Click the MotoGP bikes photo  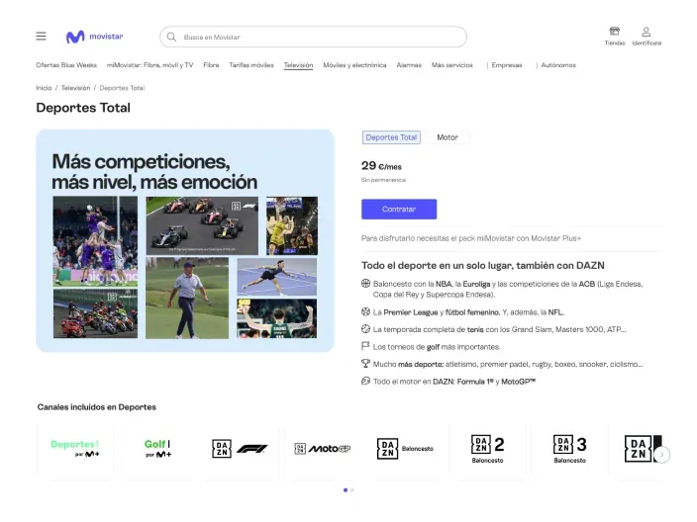tap(95, 313)
